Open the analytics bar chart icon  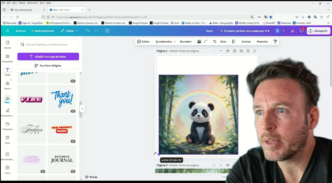(292, 31)
